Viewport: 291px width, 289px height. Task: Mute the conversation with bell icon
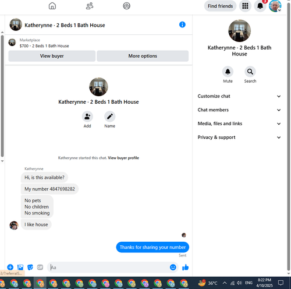click(228, 72)
